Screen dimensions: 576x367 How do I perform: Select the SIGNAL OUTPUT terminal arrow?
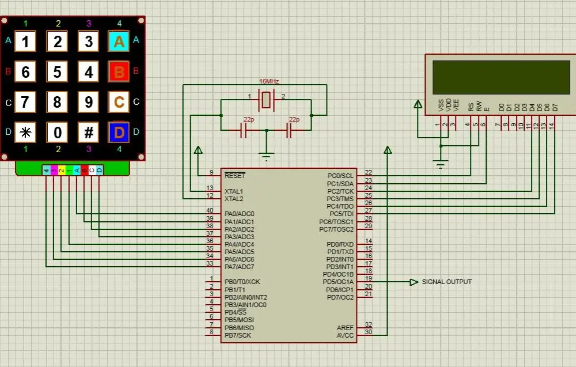tap(414, 282)
